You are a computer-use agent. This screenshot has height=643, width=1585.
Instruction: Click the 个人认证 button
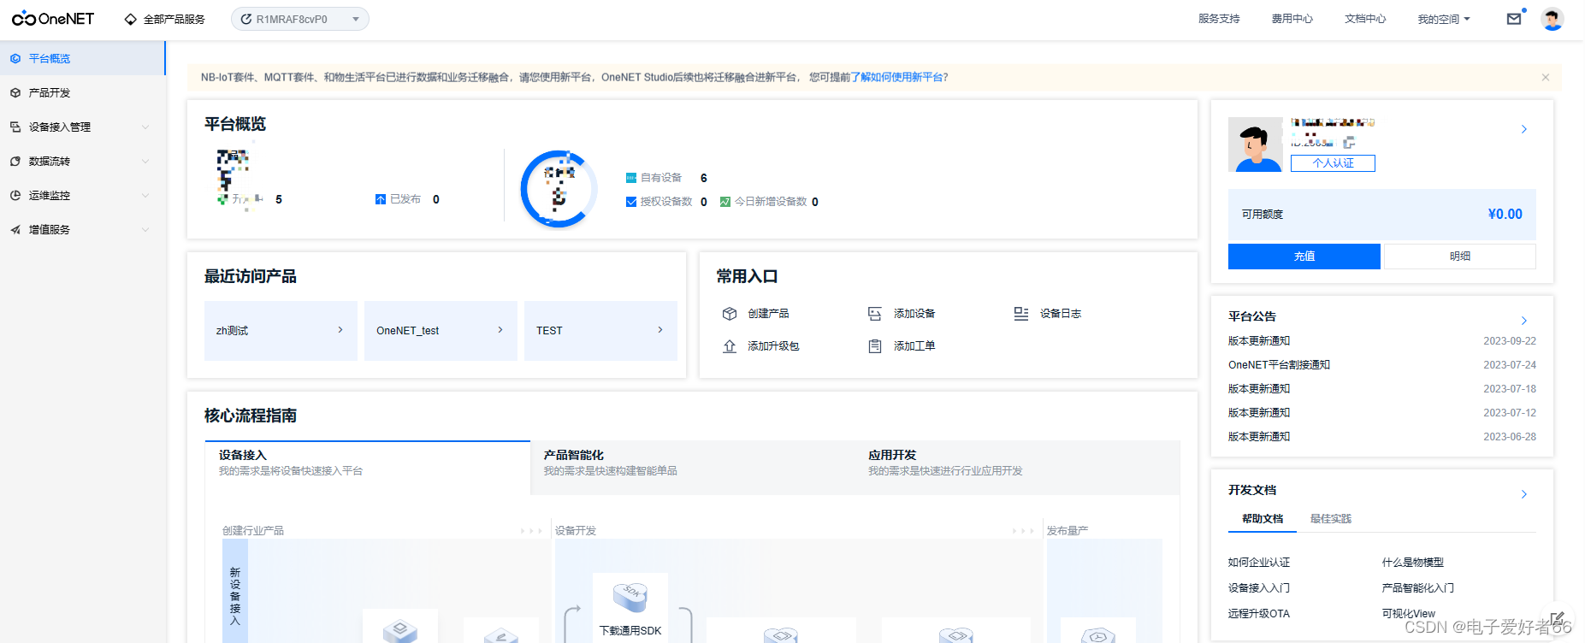(1333, 163)
